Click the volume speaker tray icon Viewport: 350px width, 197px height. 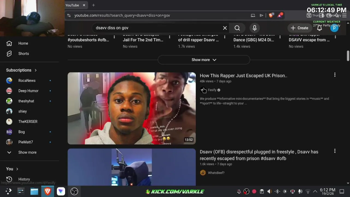pos(269,192)
